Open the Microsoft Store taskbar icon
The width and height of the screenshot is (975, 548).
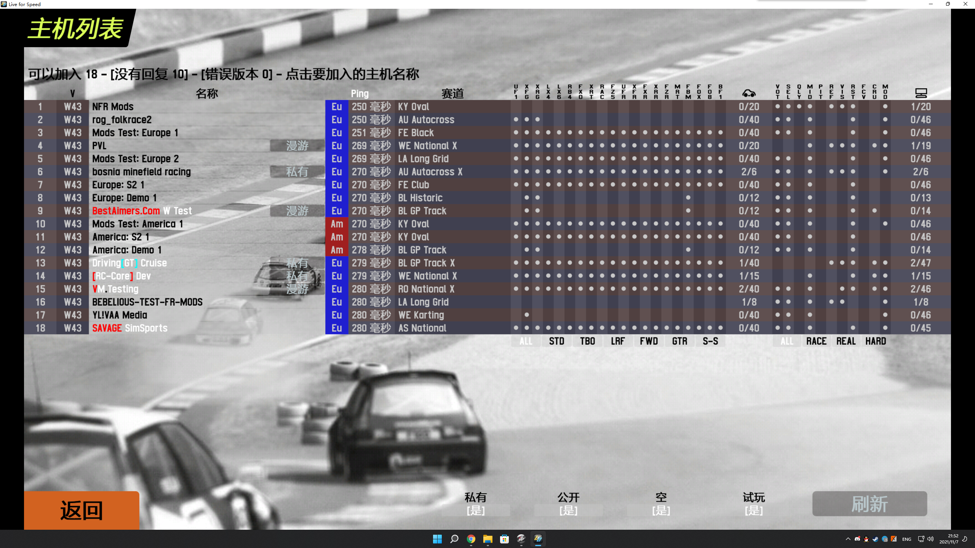(x=505, y=539)
